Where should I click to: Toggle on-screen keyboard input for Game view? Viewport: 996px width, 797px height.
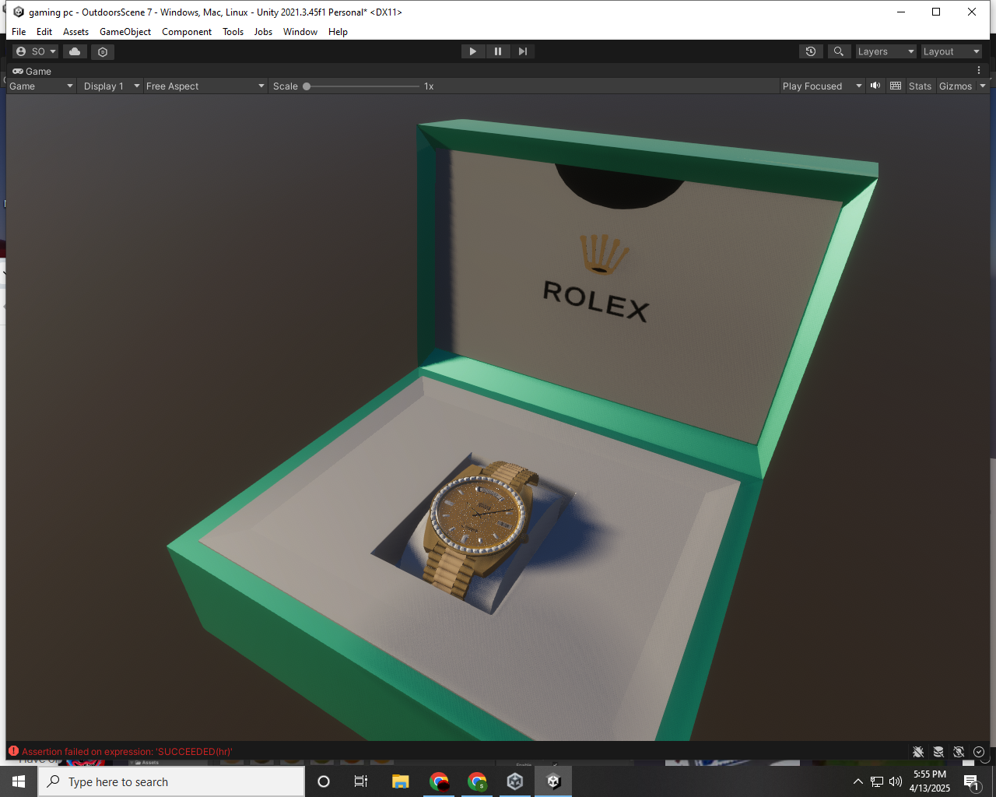tap(895, 86)
